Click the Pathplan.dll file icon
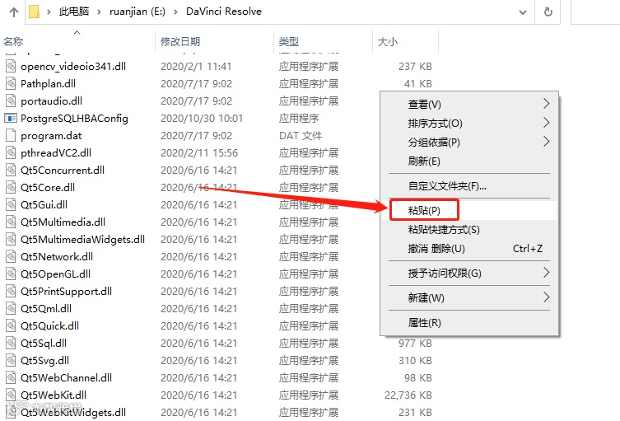This screenshot has width=620, height=421. point(11,83)
